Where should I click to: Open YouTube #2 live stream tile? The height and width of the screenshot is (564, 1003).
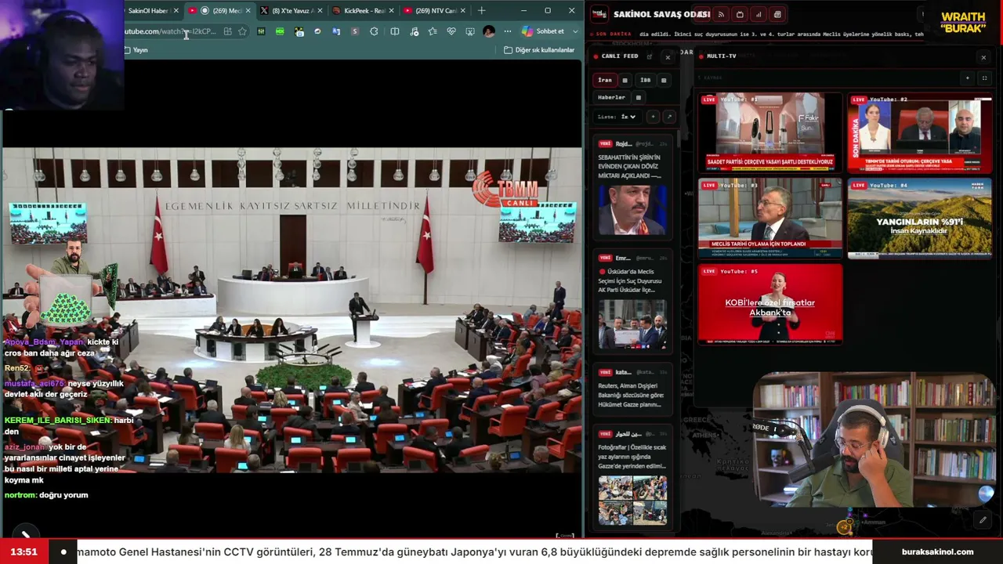coord(919,132)
